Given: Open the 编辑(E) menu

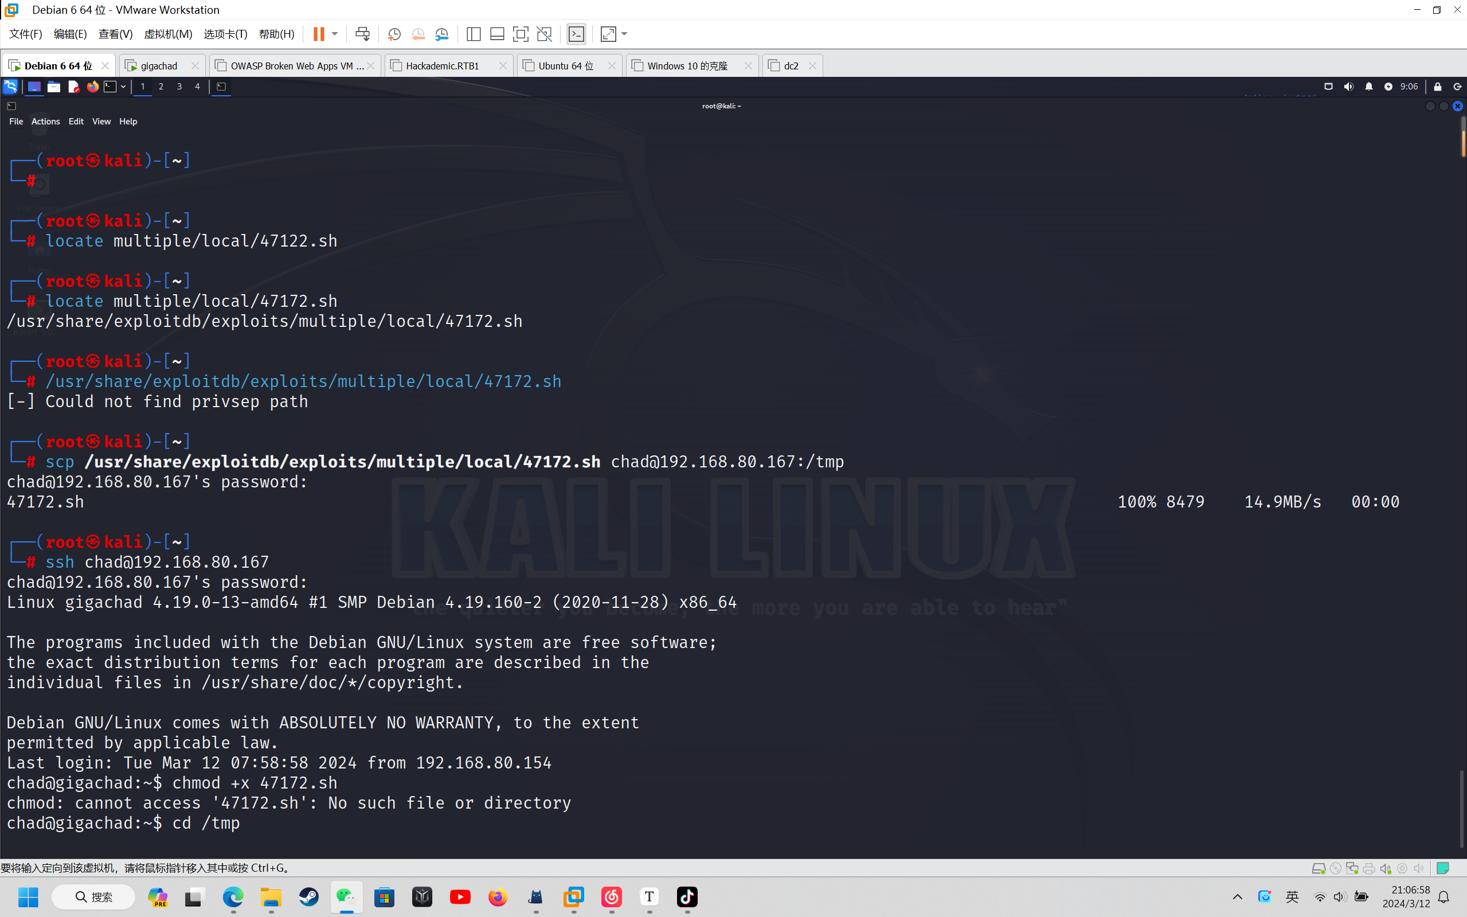Looking at the screenshot, I should pos(71,34).
